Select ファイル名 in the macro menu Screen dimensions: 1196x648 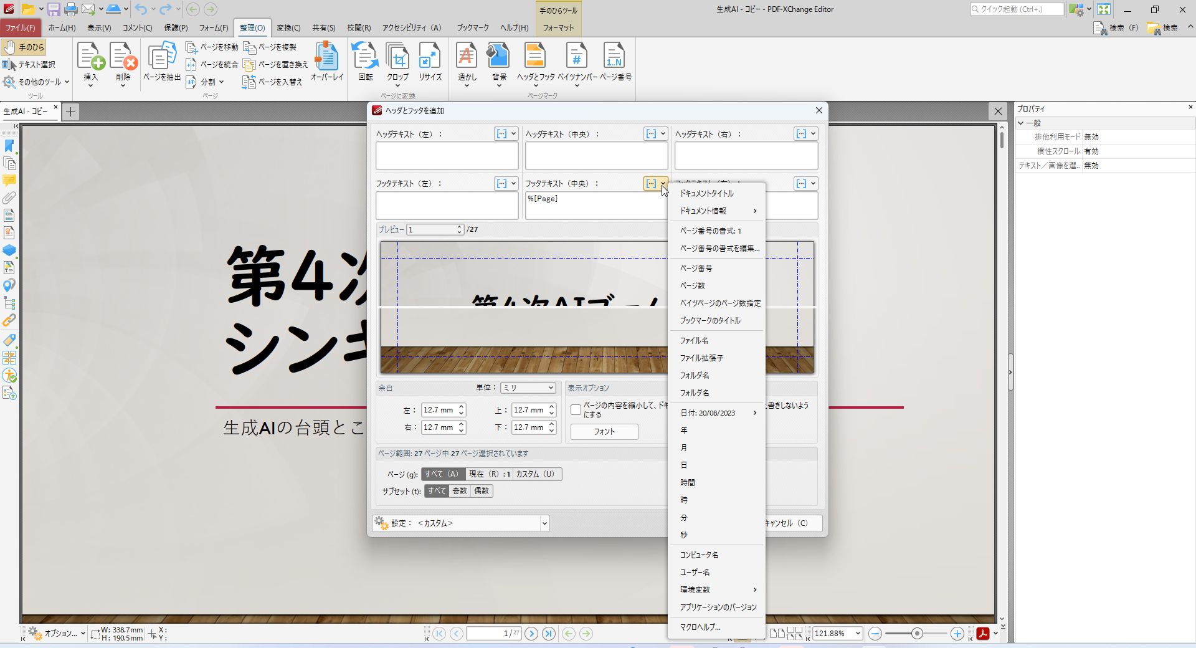tap(694, 341)
